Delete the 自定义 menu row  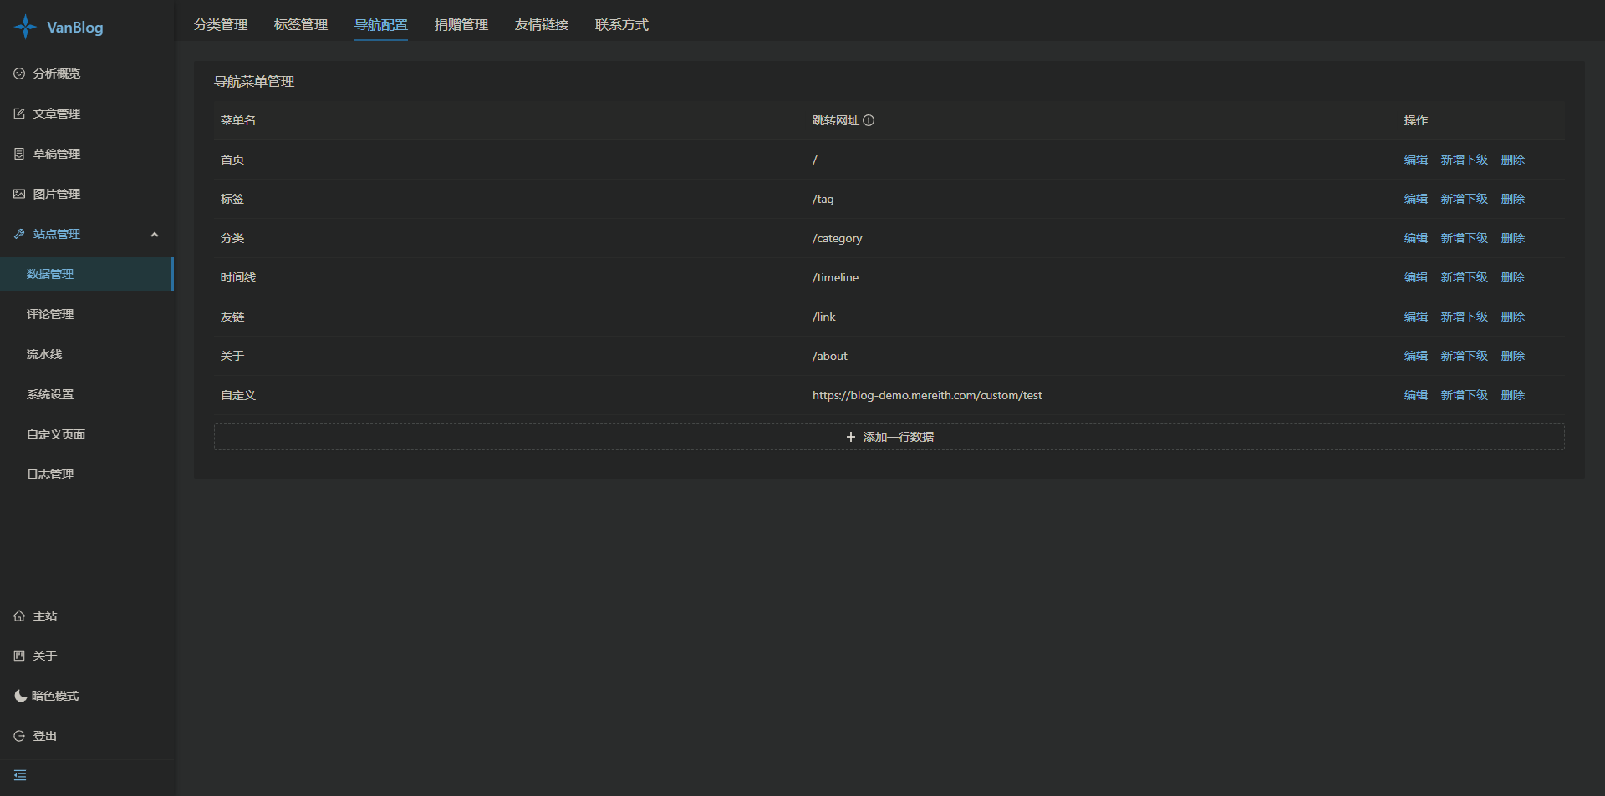coord(1512,395)
